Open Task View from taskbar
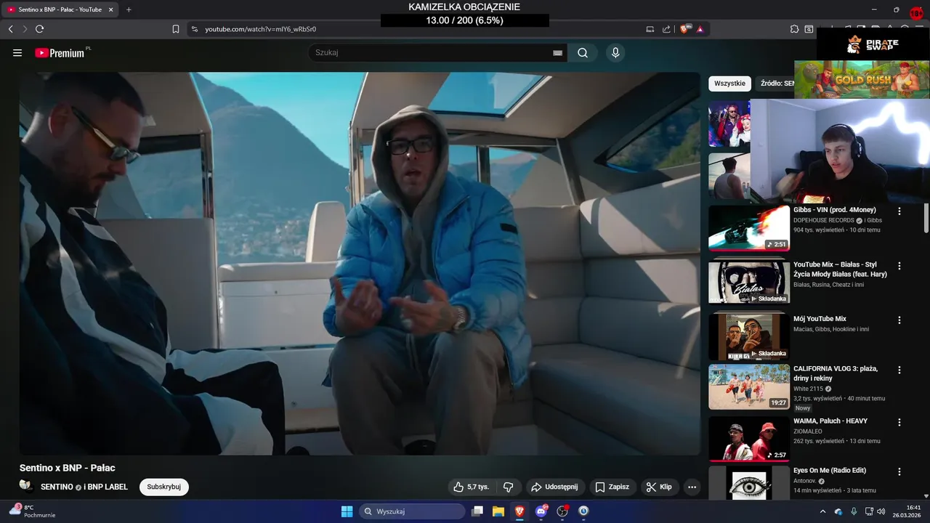The height and width of the screenshot is (523, 930). click(477, 511)
